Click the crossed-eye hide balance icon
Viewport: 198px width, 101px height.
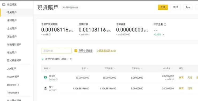tap(64, 8)
